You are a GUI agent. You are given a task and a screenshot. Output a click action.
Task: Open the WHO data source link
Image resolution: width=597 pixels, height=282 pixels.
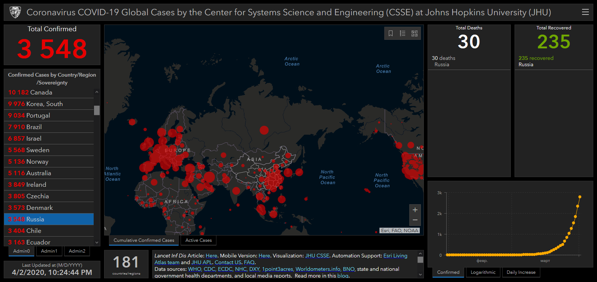pos(194,269)
